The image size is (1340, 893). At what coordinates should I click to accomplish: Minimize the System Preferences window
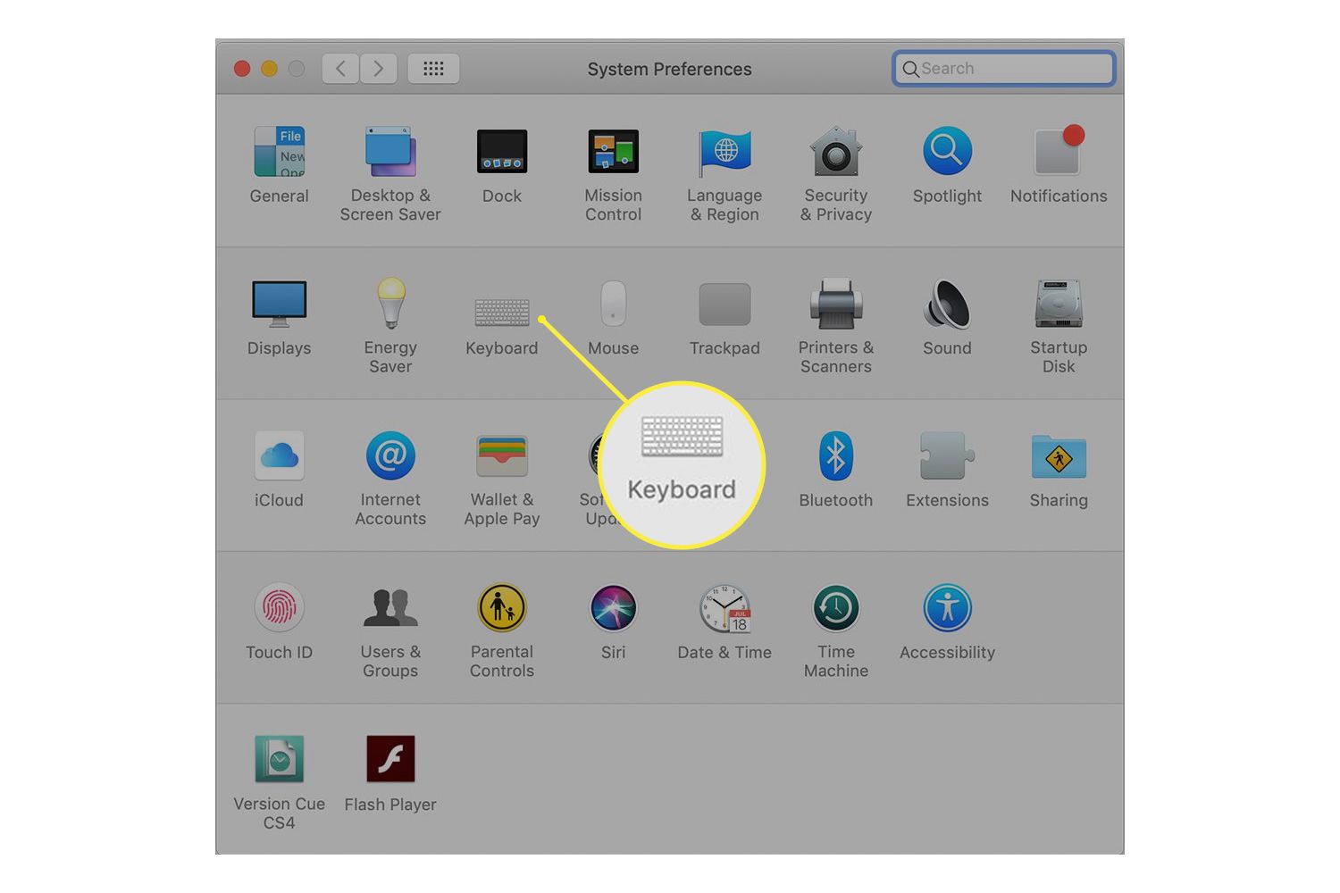(269, 69)
